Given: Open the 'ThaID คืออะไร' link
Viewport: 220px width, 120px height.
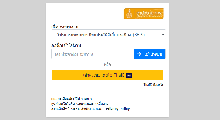Looking at the screenshot, I should (153, 85).
